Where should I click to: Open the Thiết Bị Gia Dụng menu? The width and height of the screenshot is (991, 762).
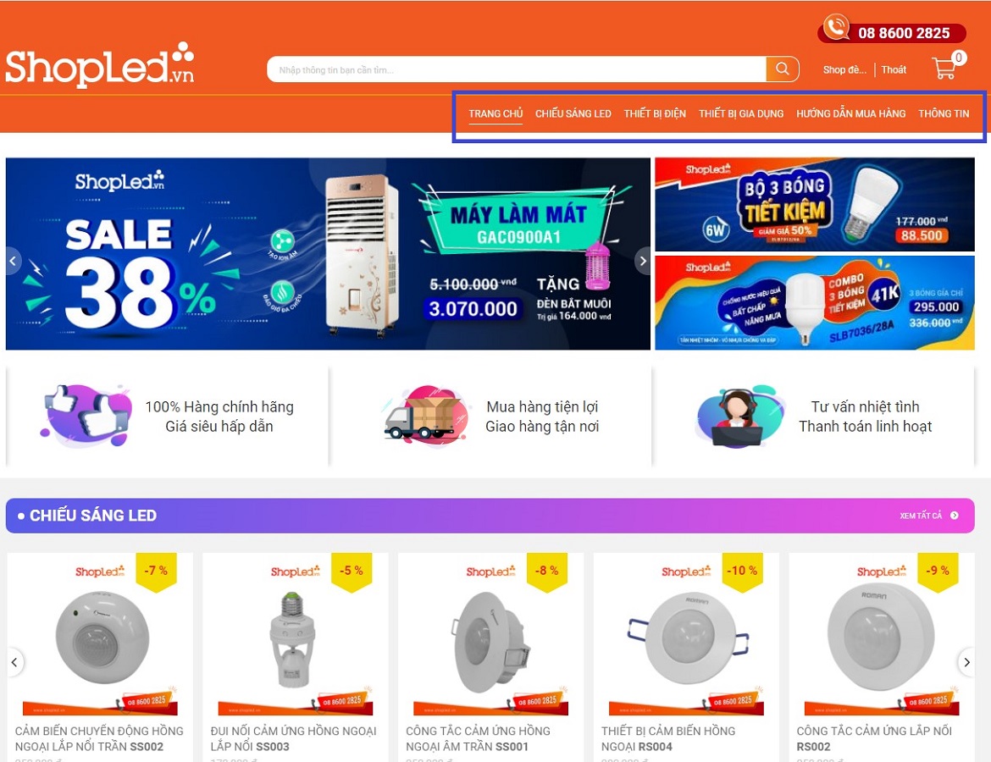741,113
